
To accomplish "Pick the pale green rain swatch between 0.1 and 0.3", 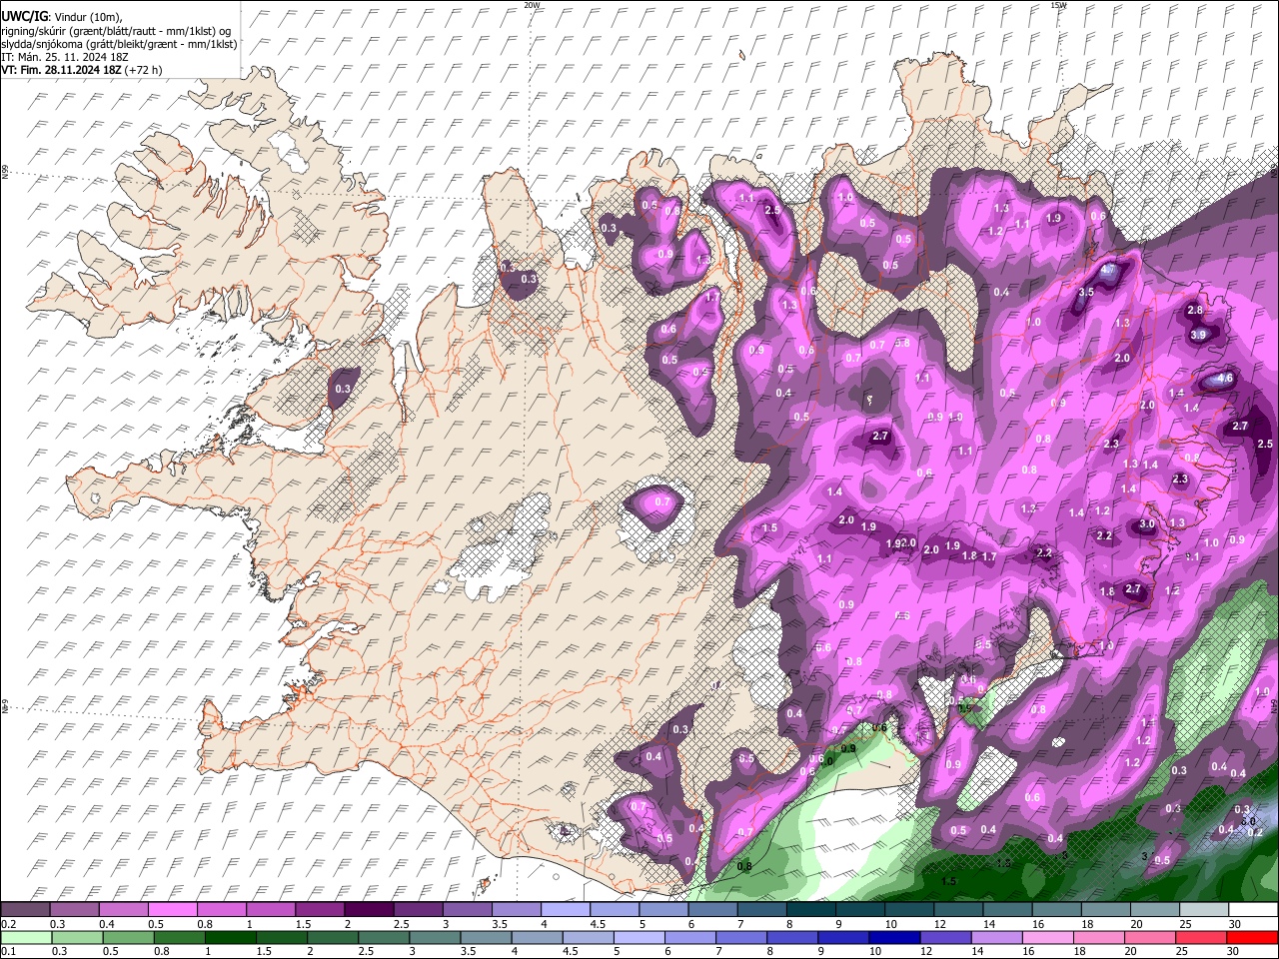I will pyautogui.click(x=25, y=937).
